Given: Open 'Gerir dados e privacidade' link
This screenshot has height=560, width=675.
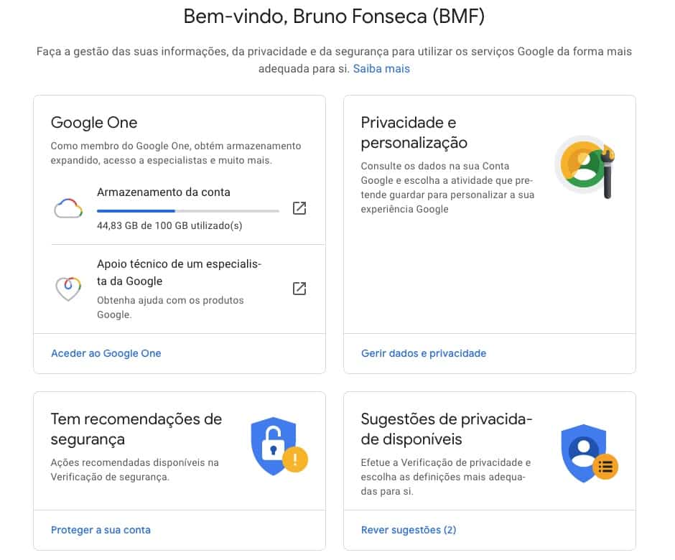Looking at the screenshot, I should [424, 353].
